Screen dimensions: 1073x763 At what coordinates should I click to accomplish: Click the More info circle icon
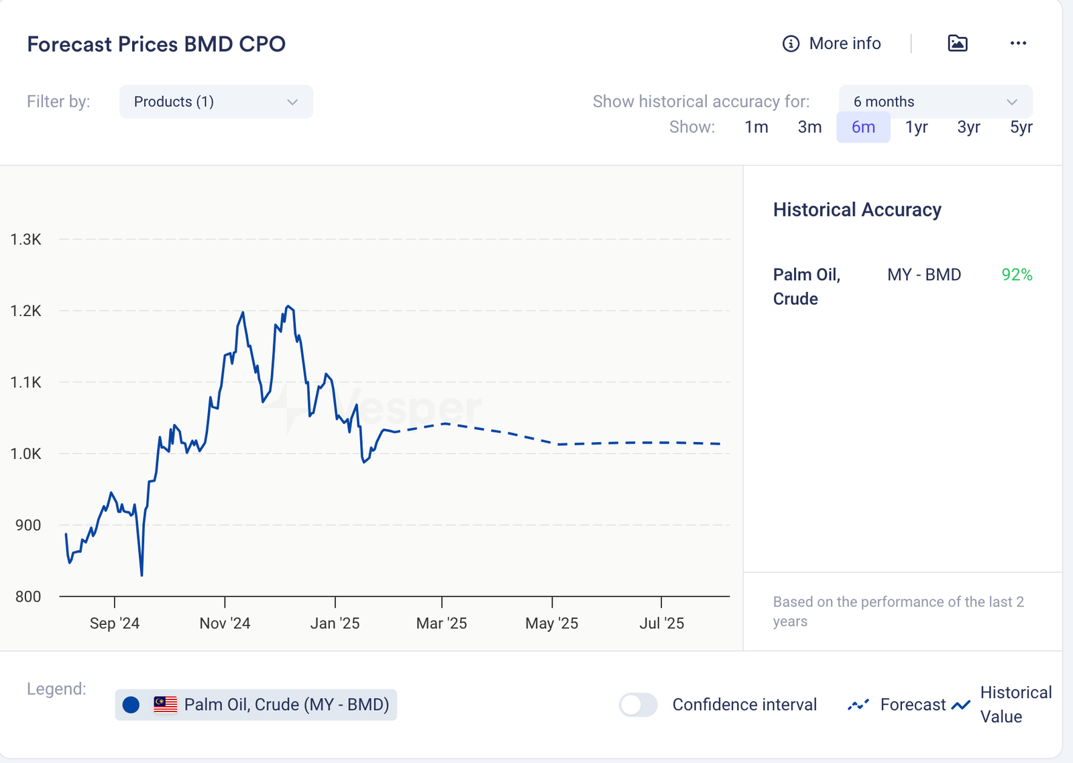(791, 44)
